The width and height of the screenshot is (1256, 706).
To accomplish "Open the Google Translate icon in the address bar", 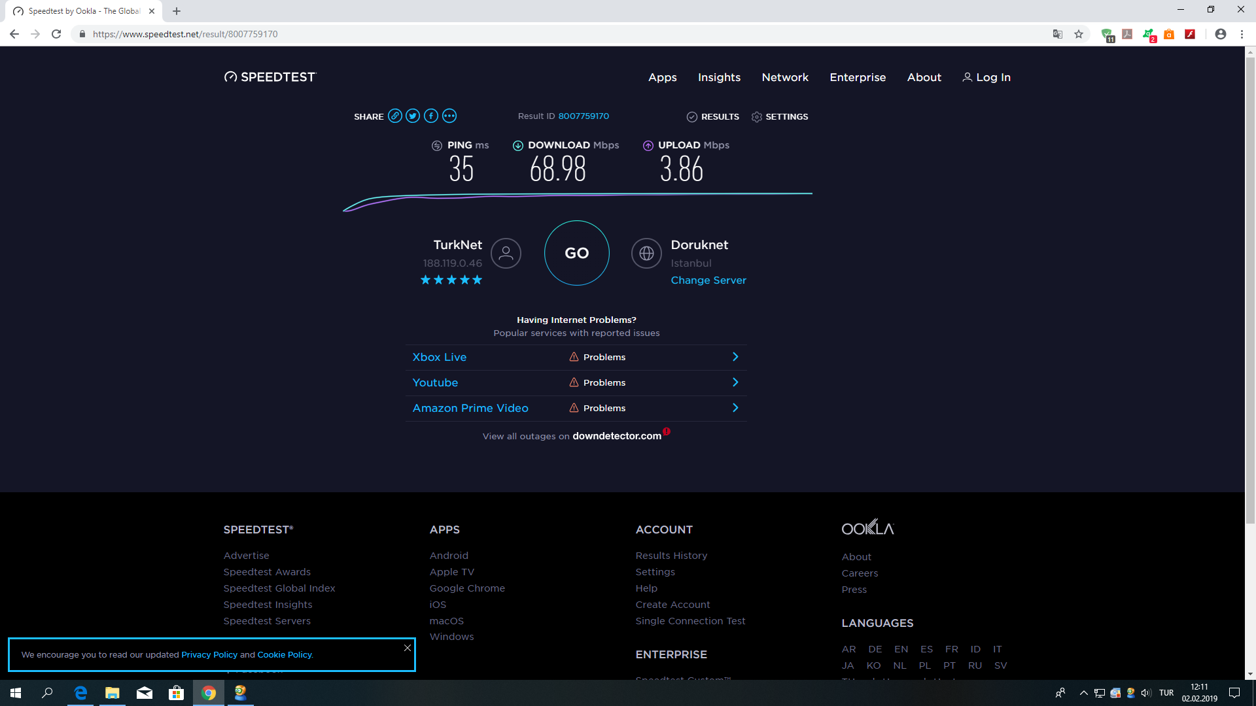I will [1057, 34].
